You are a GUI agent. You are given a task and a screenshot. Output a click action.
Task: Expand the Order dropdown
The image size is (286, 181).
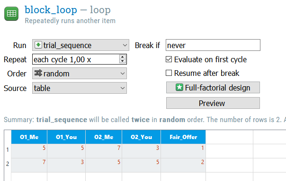(80, 74)
